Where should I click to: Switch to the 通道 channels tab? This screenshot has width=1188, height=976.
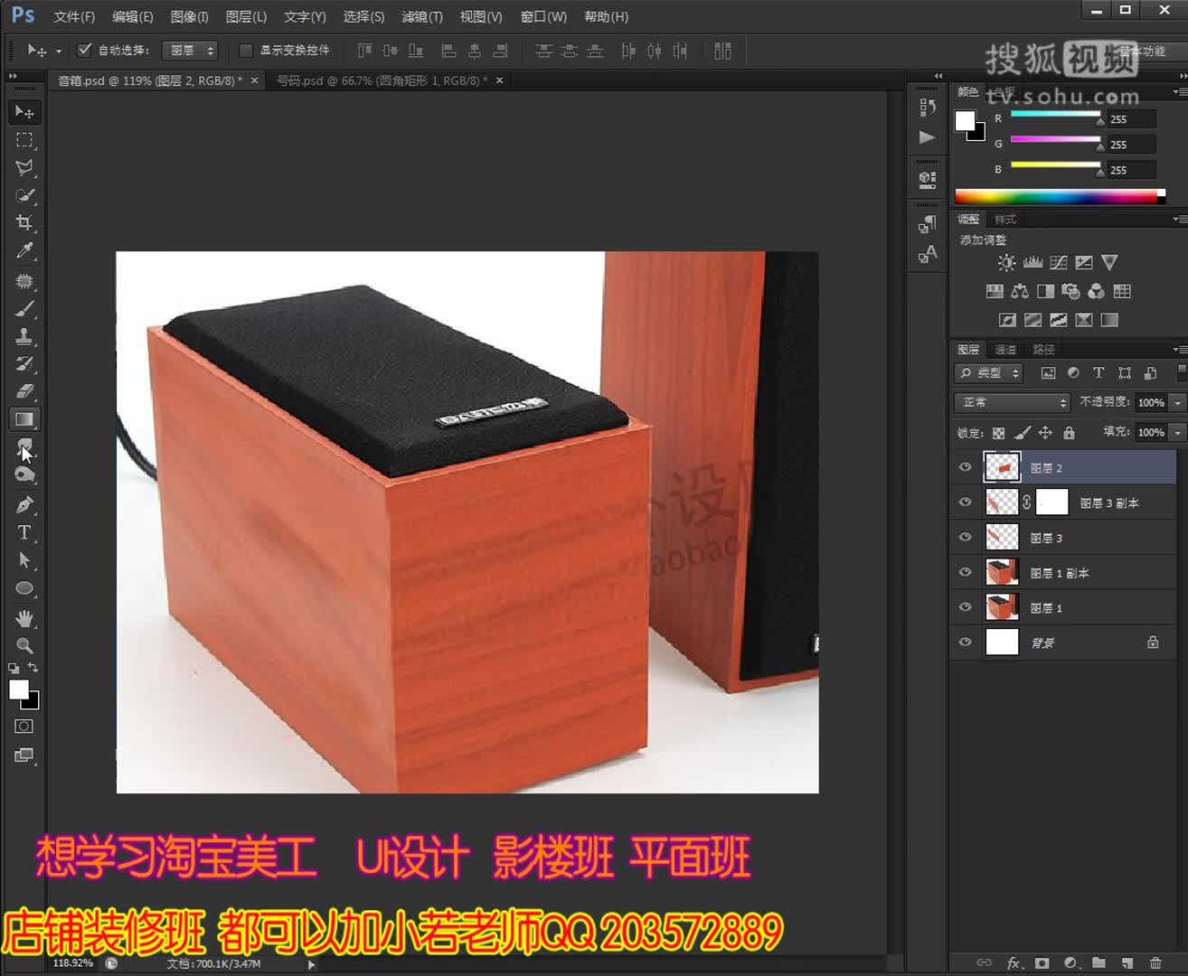(x=1005, y=349)
